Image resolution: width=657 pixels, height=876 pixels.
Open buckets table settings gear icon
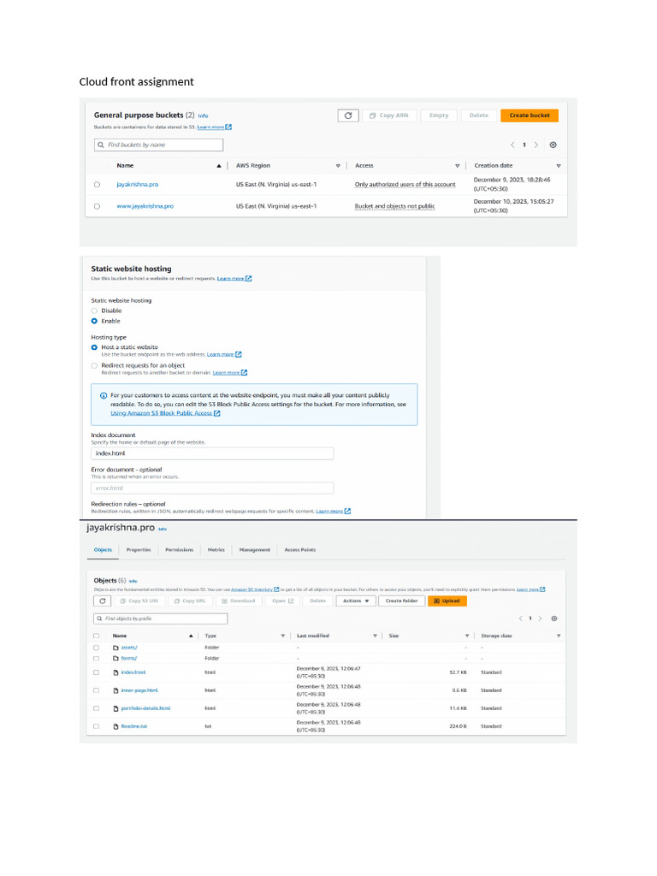pos(553,145)
